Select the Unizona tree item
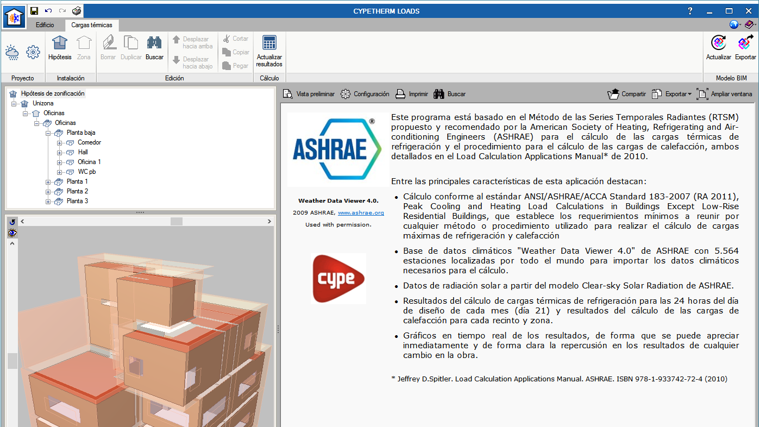 43,103
